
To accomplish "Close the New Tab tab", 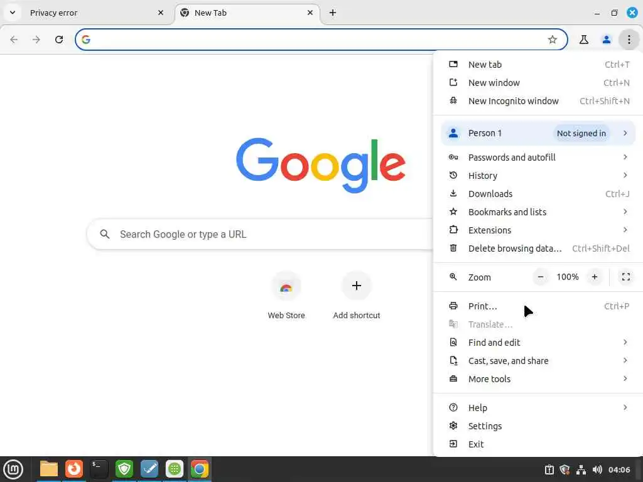I will click(x=310, y=13).
